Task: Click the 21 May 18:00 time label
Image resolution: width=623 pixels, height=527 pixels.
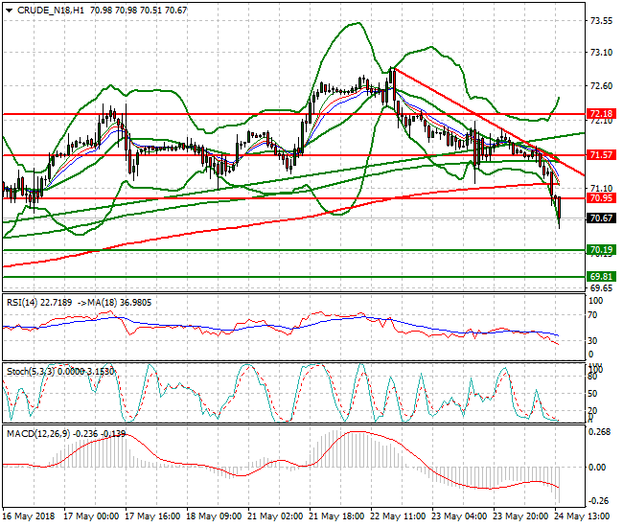Action: pos(336,516)
